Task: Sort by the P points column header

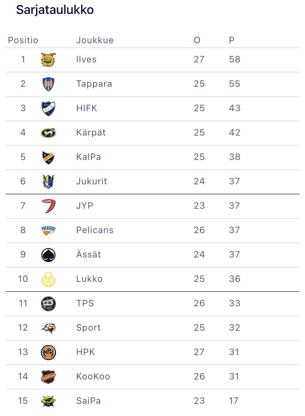Action: point(232,40)
